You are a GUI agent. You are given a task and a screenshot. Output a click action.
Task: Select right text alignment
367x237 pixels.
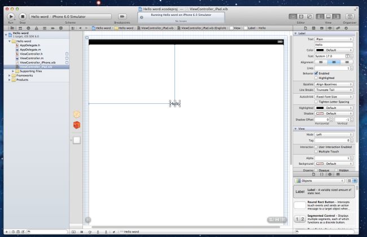click(x=347, y=62)
